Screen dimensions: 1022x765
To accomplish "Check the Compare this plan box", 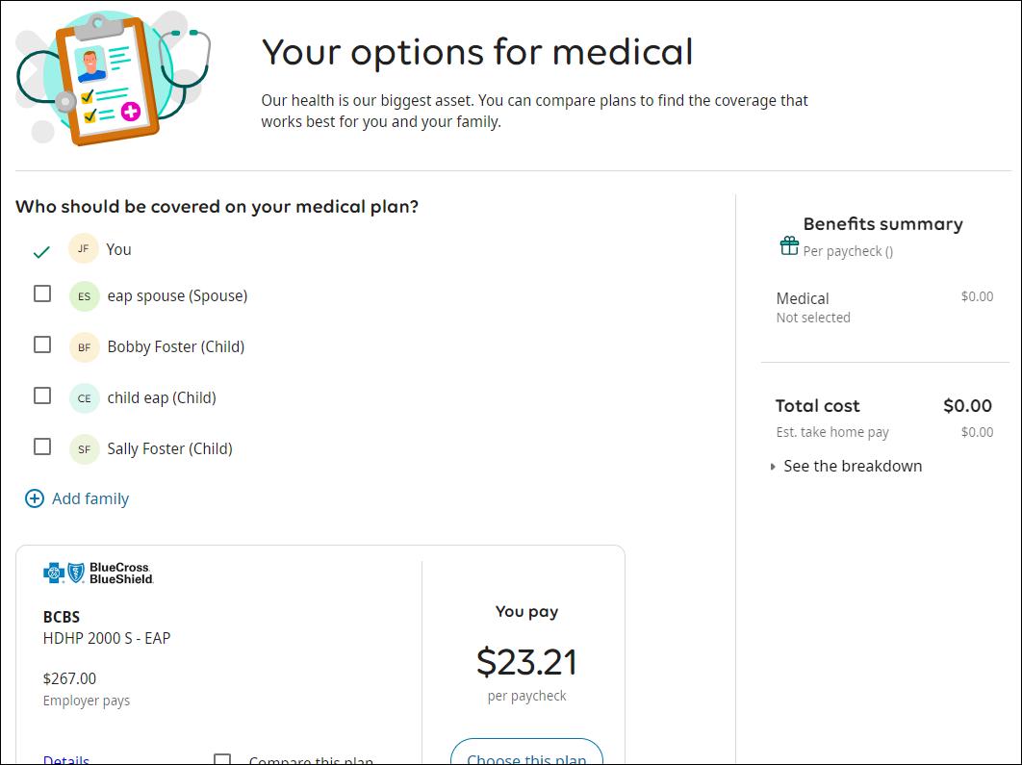I will click(x=222, y=760).
